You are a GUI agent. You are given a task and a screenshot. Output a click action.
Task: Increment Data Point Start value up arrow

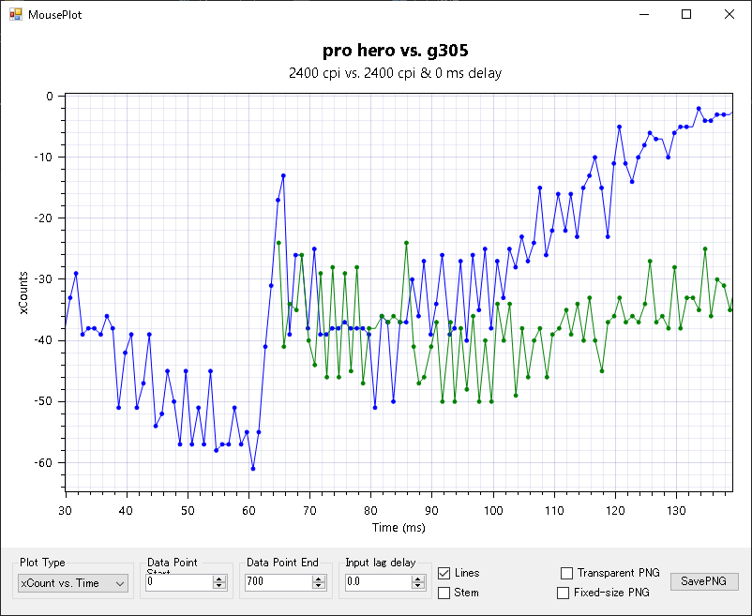click(x=219, y=578)
